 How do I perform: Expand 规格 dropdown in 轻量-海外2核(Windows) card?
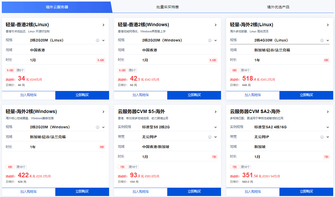pyautogui.click(x=103, y=127)
